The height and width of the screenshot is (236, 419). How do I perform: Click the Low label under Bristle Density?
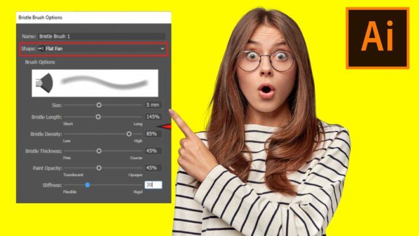(x=67, y=141)
